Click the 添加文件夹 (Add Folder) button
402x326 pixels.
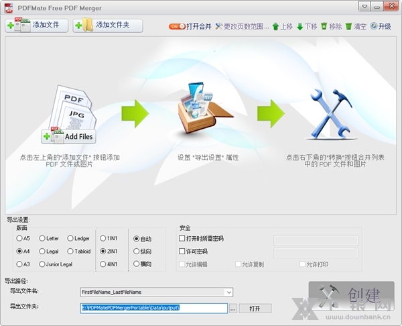(x=108, y=25)
